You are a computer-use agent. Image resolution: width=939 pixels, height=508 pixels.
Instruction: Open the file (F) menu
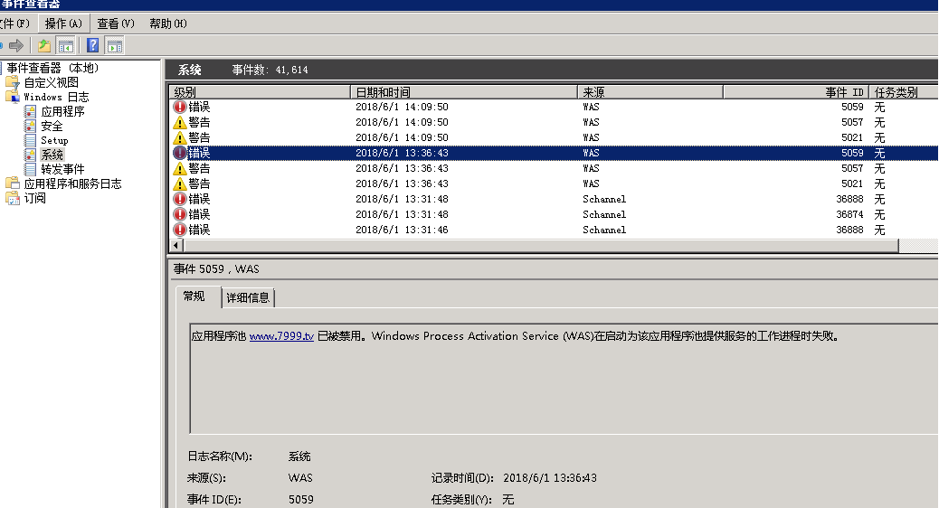[14, 24]
